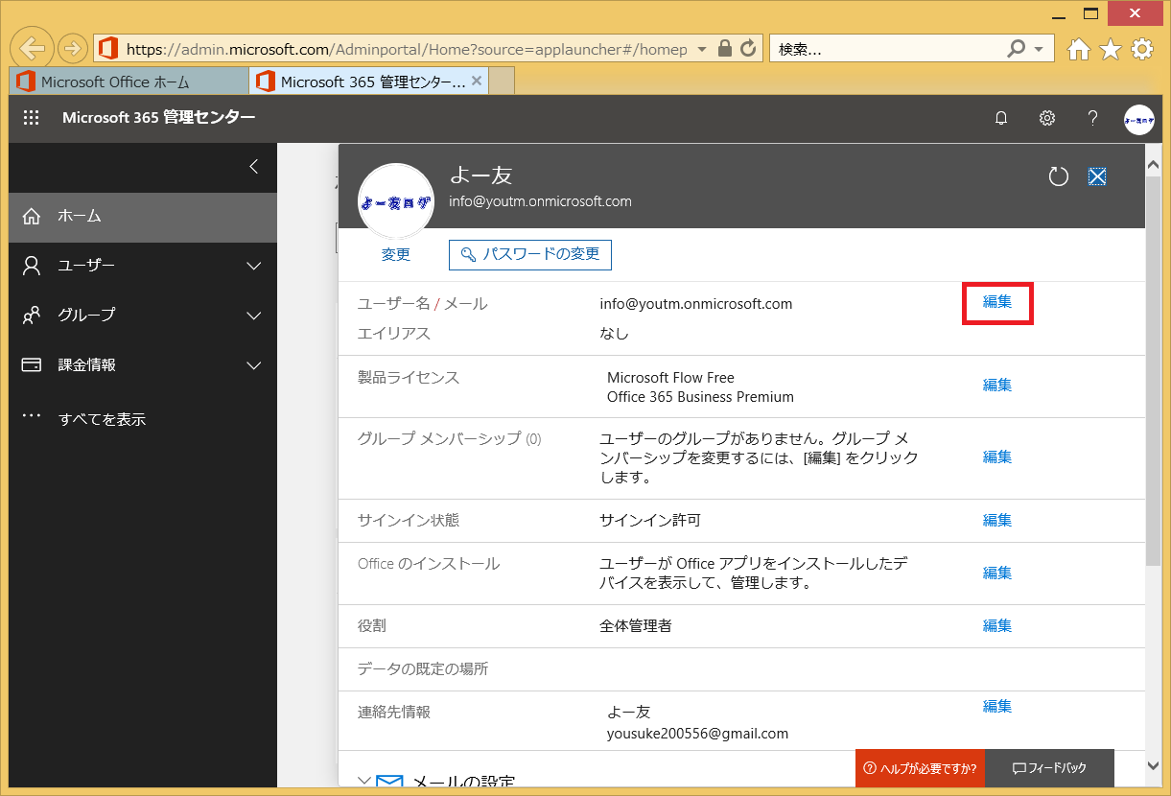Click the scrollbar down arrow
1171x796 pixels.
[1154, 764]
